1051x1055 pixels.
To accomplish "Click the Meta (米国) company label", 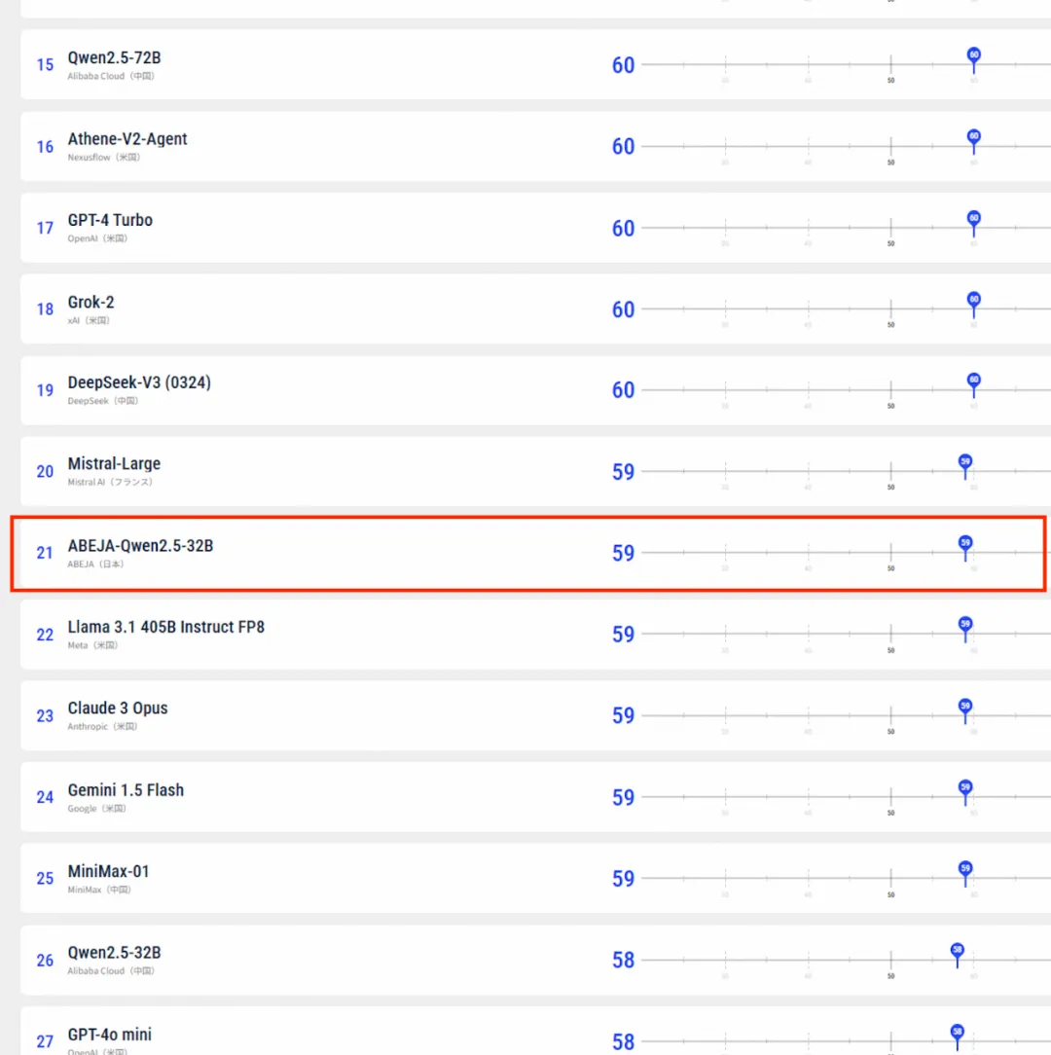I will coord(92,645).
